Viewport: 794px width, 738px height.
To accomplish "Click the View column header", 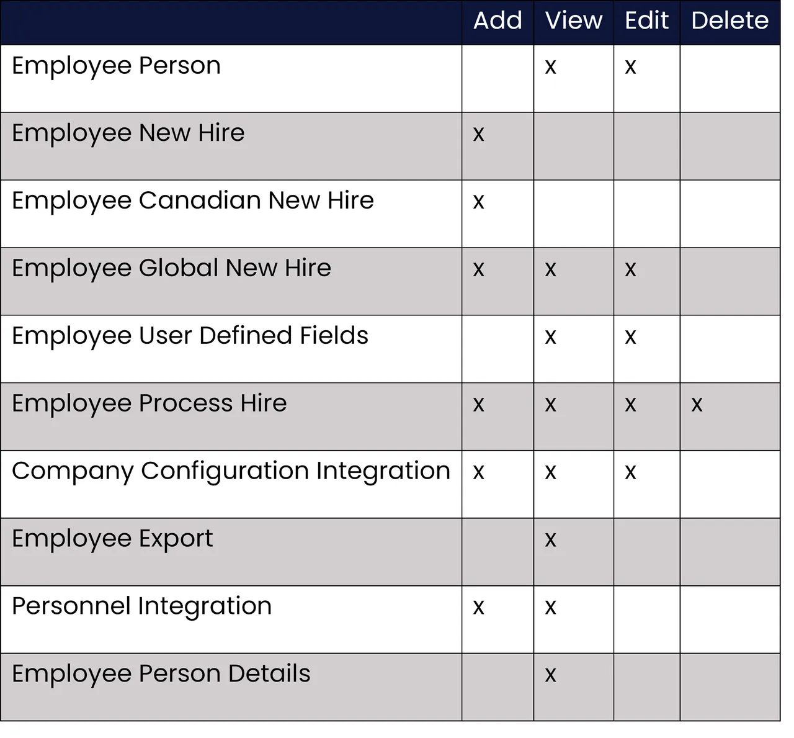I will [574, 20].
